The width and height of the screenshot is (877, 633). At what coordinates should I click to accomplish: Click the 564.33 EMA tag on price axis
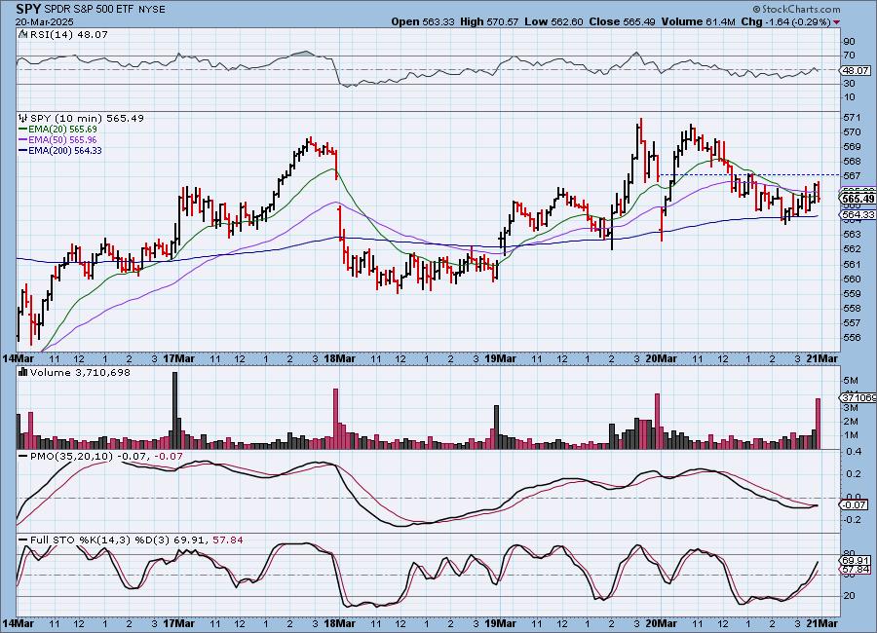click(x=858, y=214)
